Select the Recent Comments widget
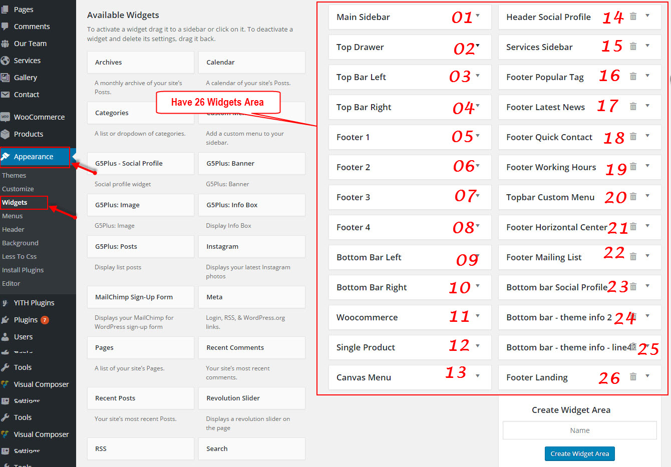The height and width of the screenshot is (467, 671). click(252, 347)
